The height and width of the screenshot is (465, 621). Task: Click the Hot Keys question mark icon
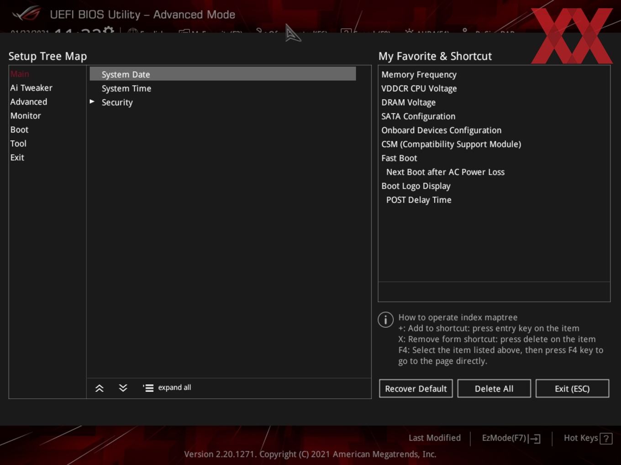pyautogui.click(x=606, y=439)
